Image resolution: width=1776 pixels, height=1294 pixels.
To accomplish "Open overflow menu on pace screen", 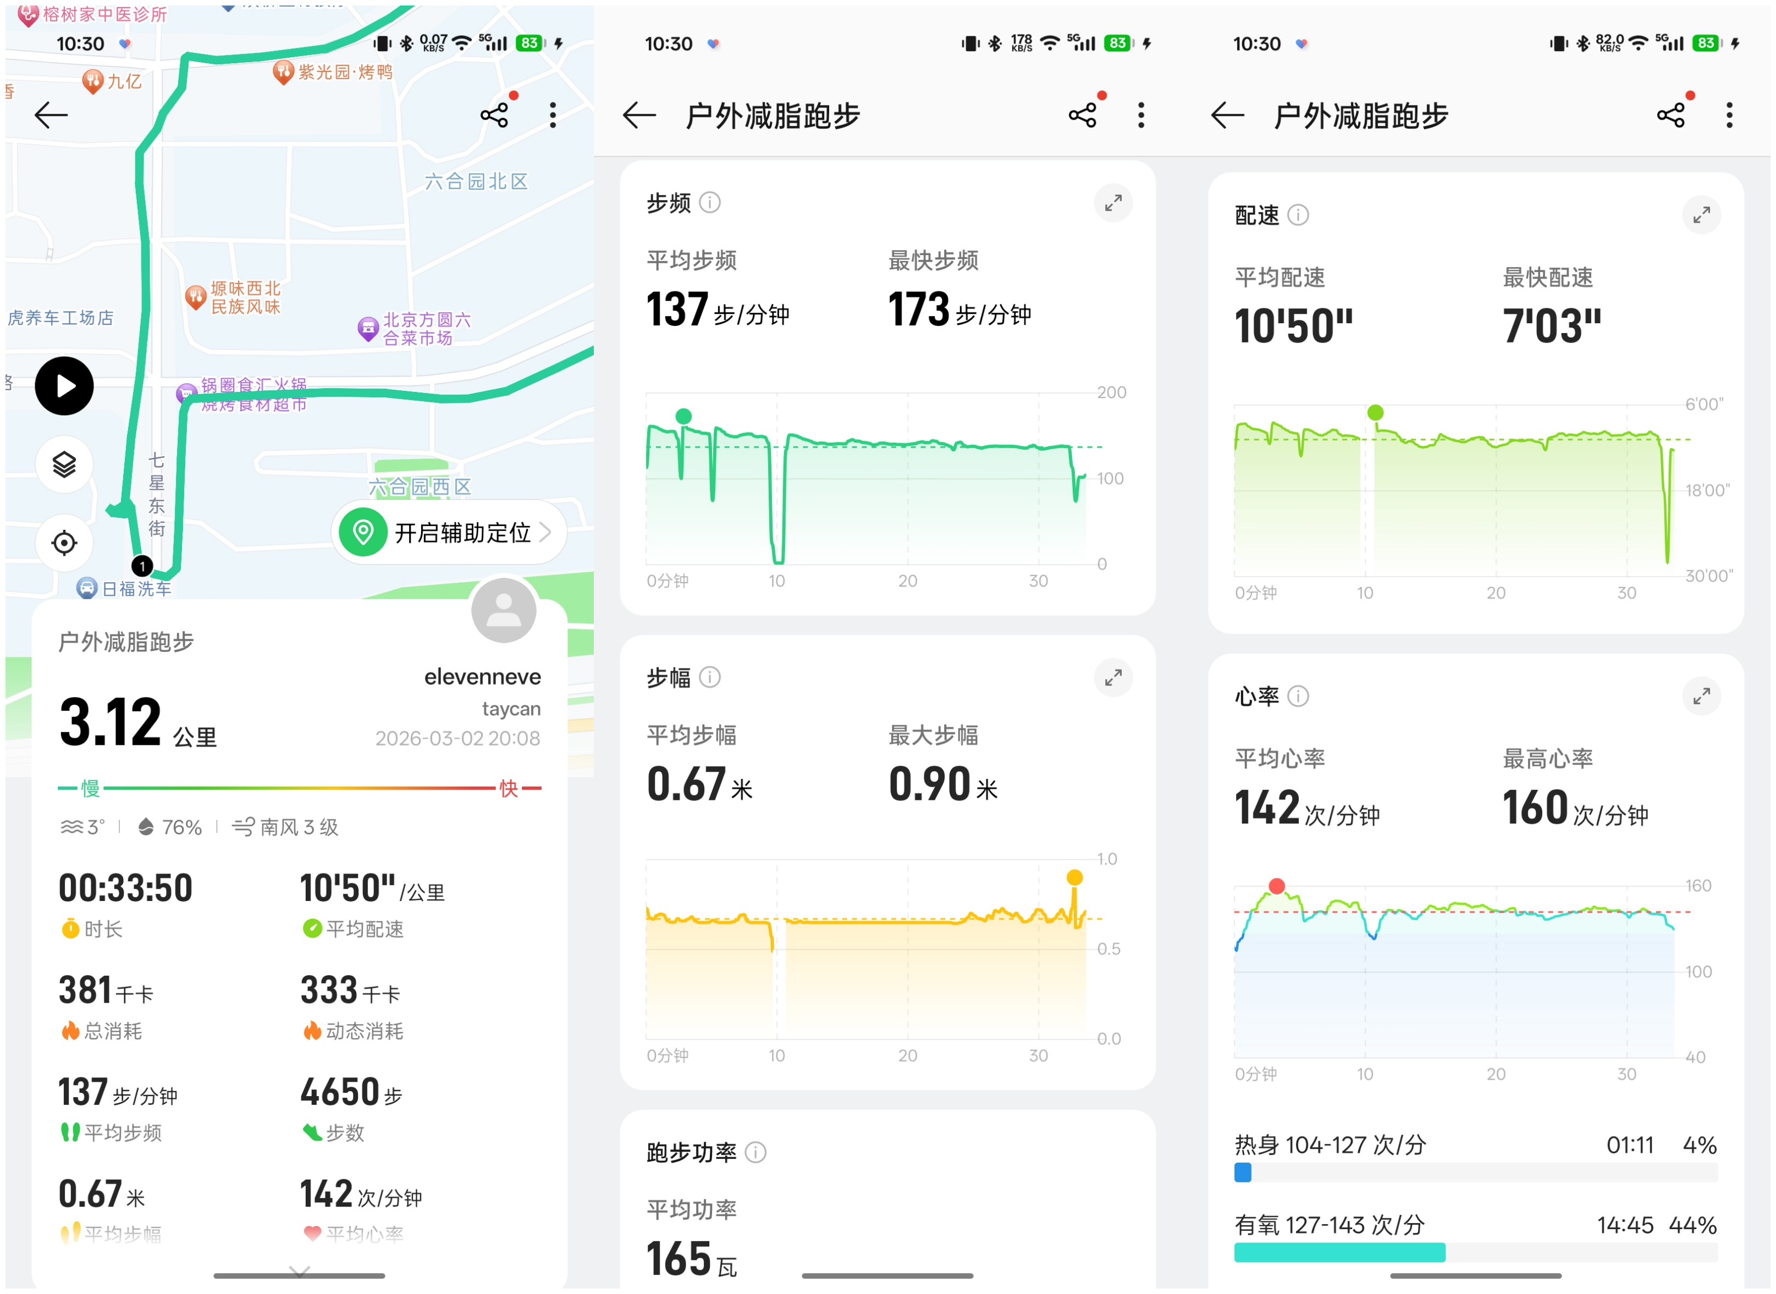I will [x=1729, y=115].
